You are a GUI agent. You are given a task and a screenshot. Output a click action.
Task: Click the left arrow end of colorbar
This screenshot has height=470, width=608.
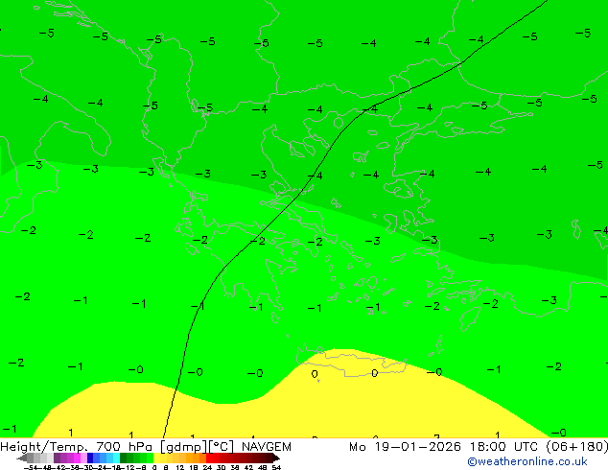pos(21,458)
